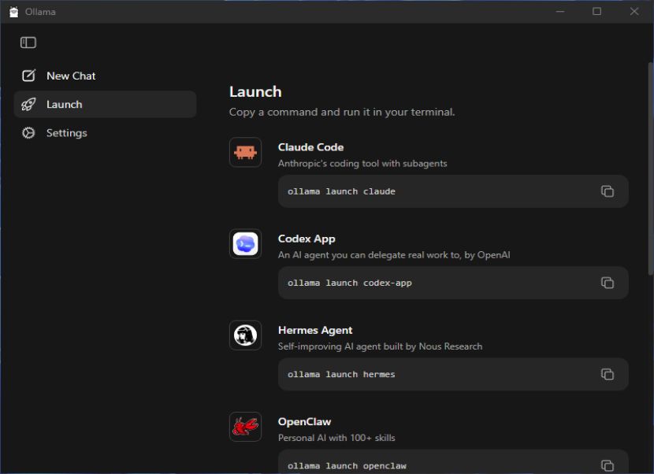Click the Launch rocket icon
654x474 pixels.
pyautogui.click(x=29, y=104)
